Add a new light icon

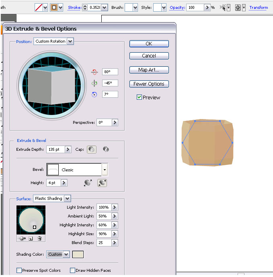coord(31,238)
